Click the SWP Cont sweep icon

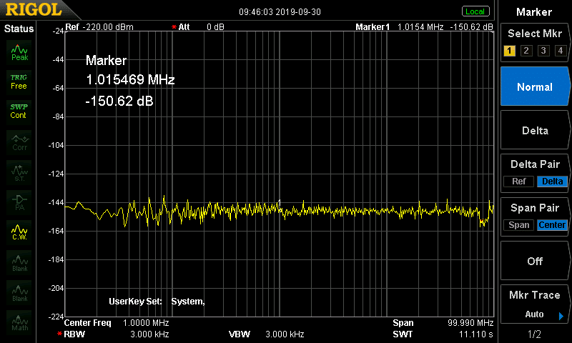19,111
